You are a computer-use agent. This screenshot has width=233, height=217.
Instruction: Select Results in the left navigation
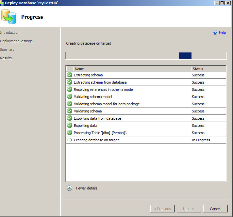coord(6,58)
